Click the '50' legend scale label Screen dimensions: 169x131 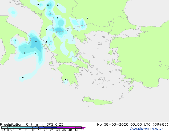82,130
